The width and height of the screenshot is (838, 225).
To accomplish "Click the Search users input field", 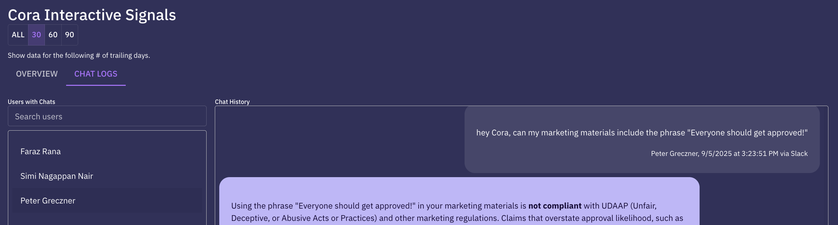I will click(107, 116).
